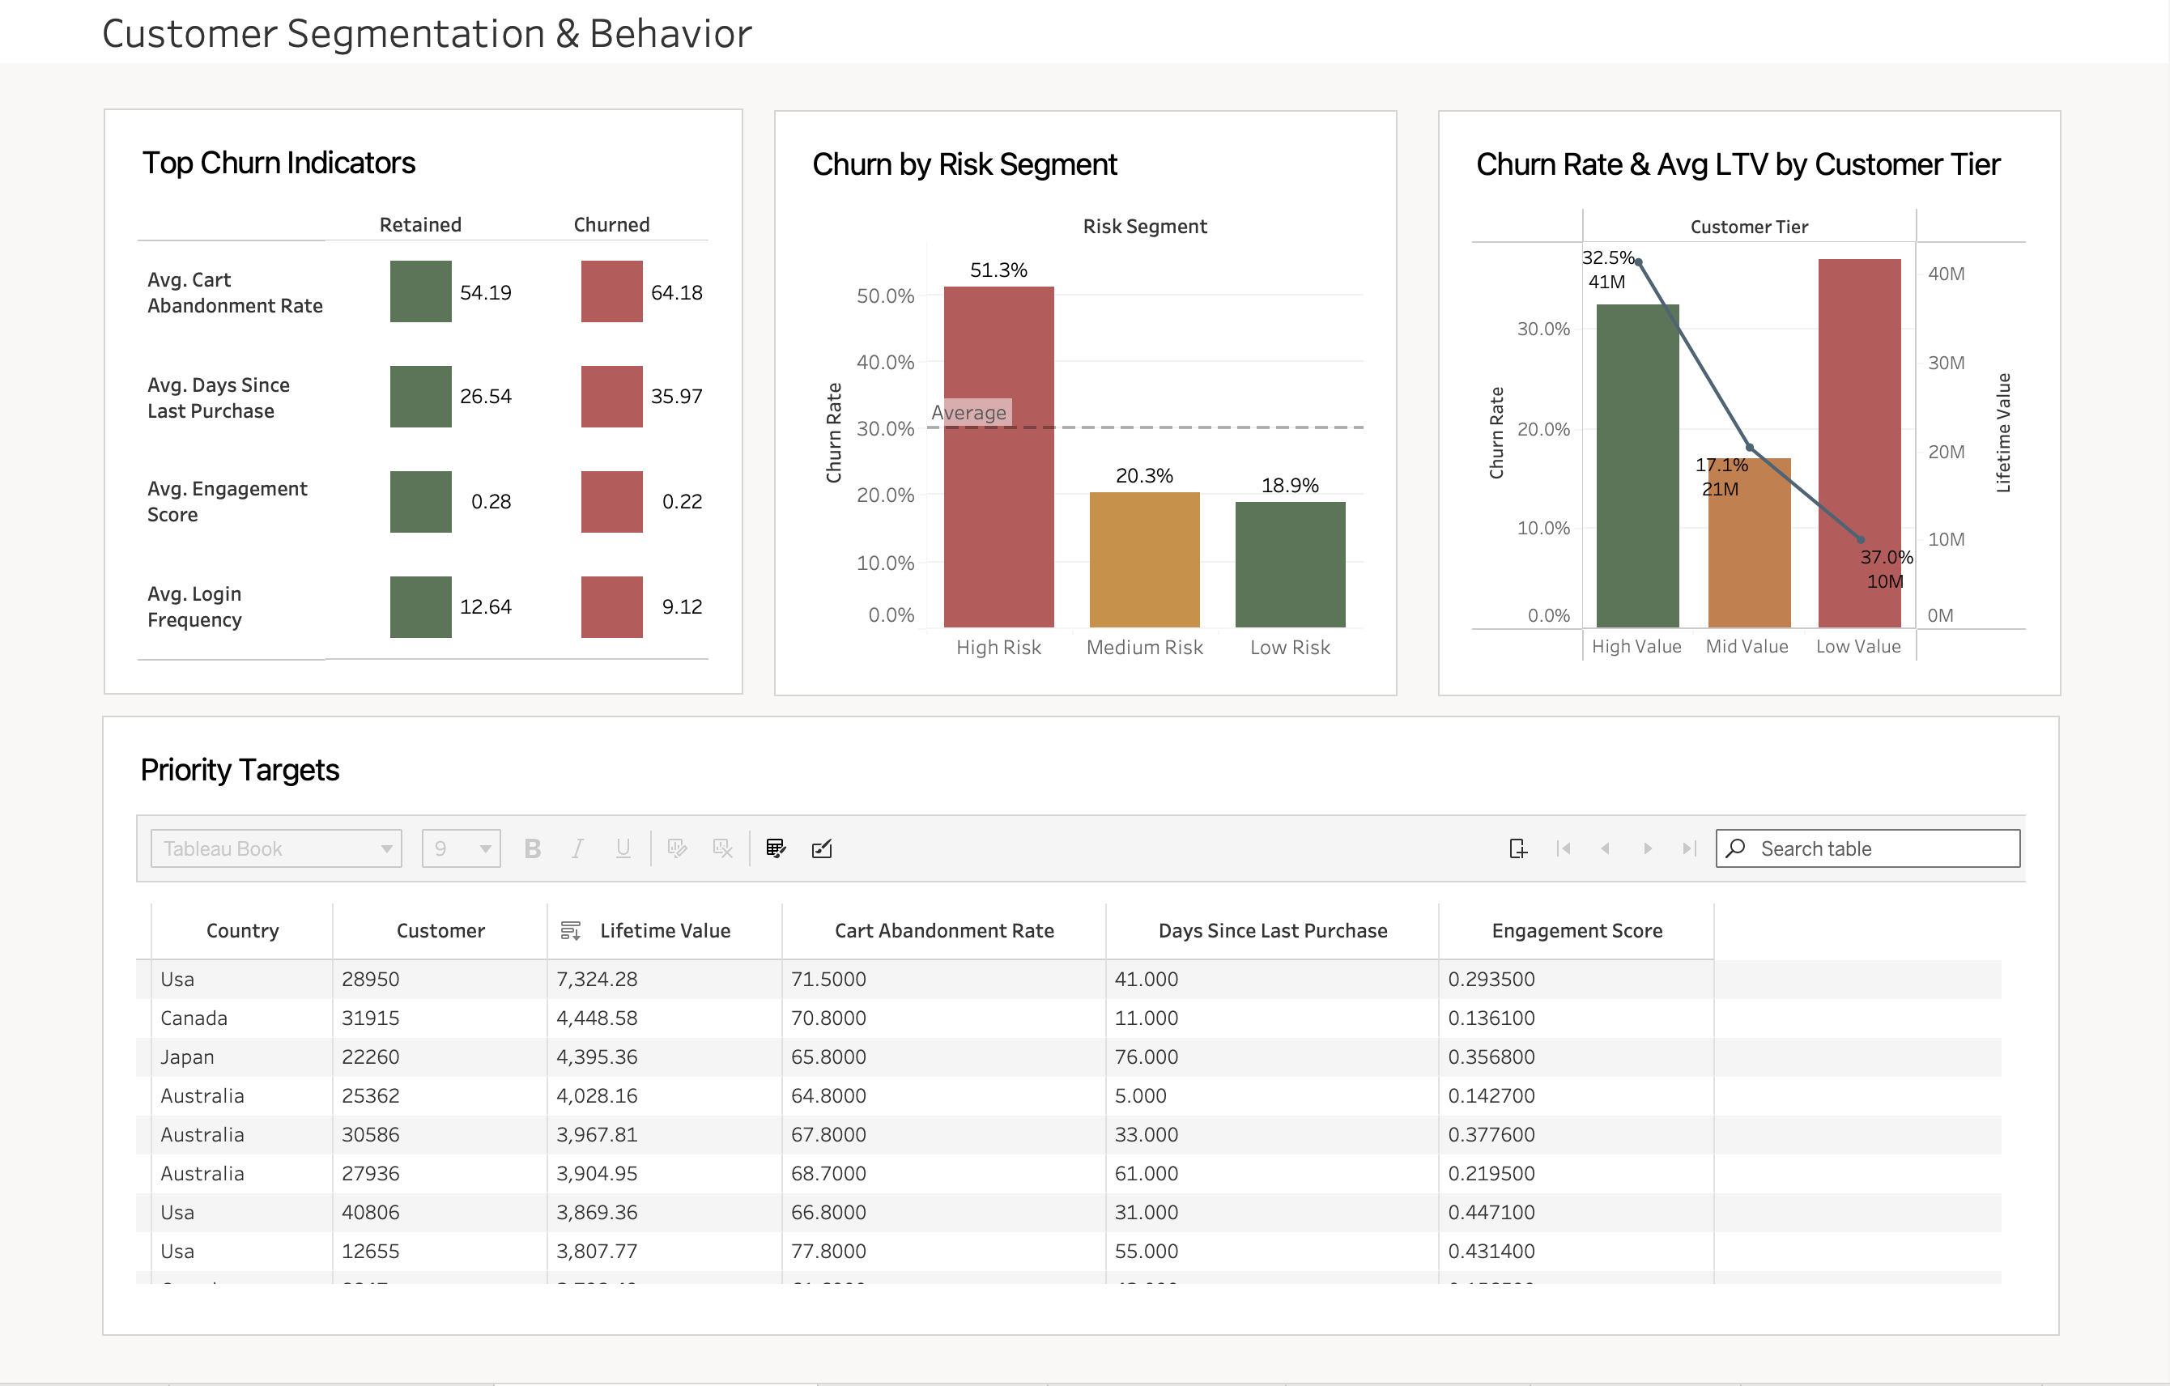
Task: Click the format cell icon with pencil
Action: pos(677,848)
